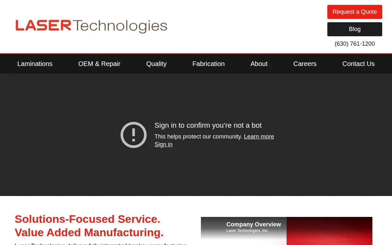Click the Sign in link
The height and width of the screenshot is (245, 392).
pos(163,144)
